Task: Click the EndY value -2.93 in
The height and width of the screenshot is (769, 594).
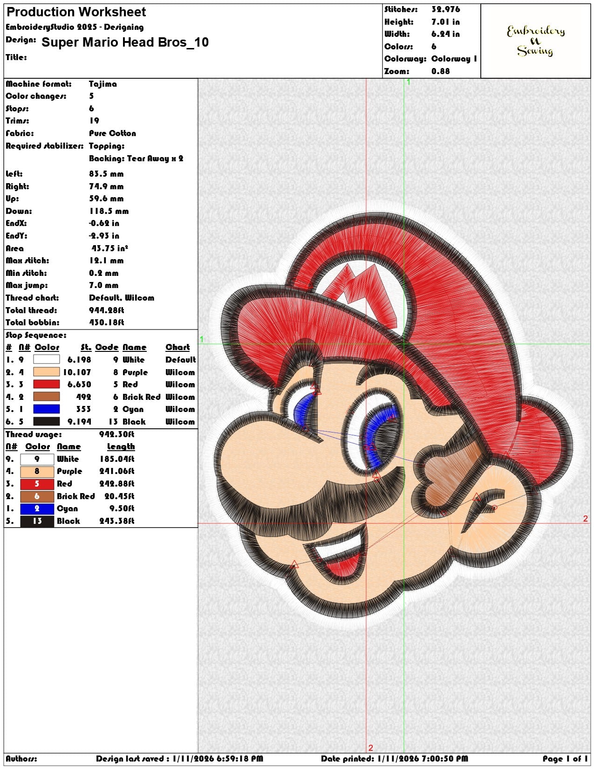Action: 104,236
